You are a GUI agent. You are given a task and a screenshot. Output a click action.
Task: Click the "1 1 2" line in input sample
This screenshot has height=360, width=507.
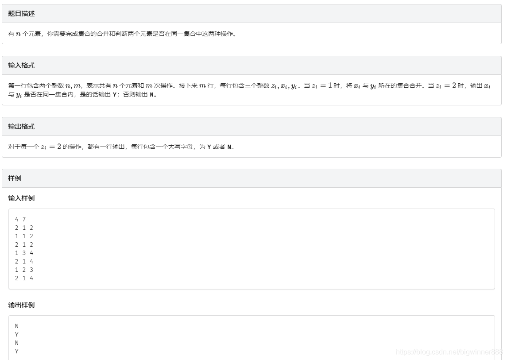(24, 236)
